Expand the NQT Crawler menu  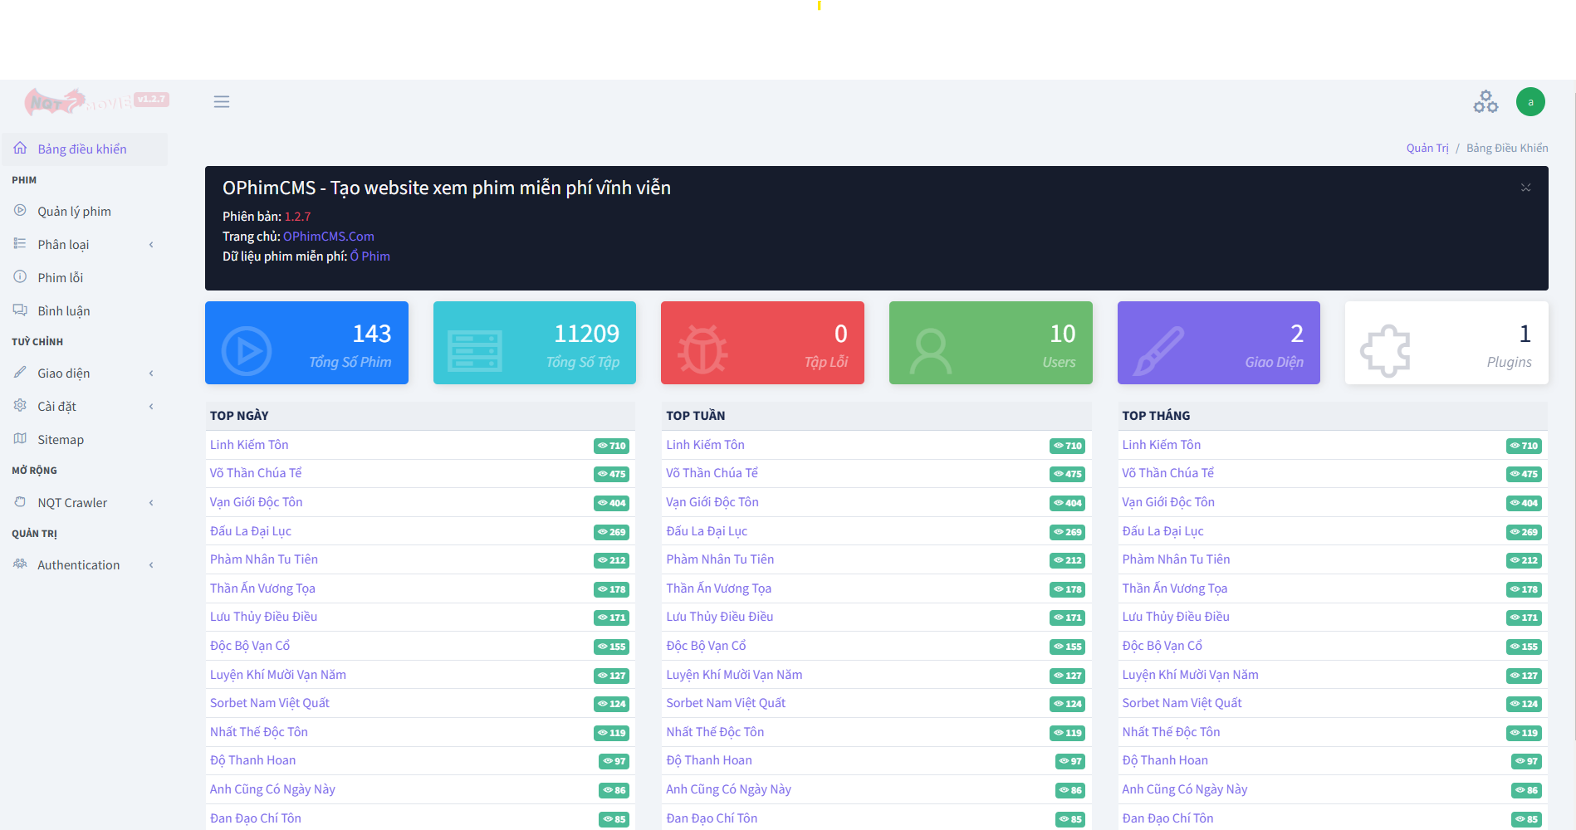point(84,503)
